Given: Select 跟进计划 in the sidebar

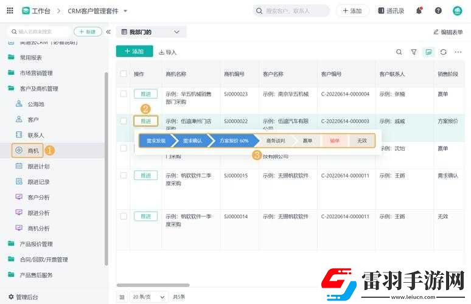Looking at the screenshot, I should (39, 166).
